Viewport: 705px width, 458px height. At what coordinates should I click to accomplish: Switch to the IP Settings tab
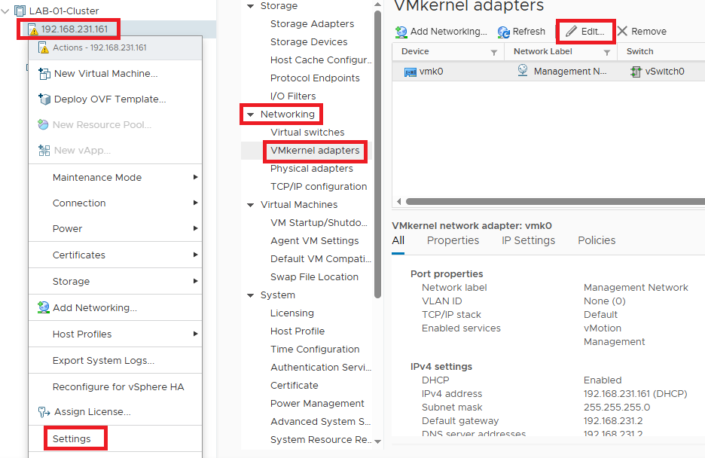pyautogui.click(x=528, y=240)
